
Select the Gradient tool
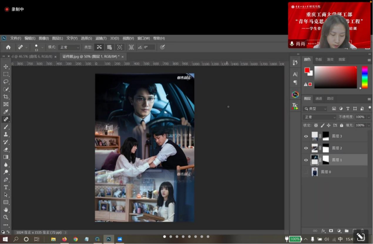pos(6,157)
